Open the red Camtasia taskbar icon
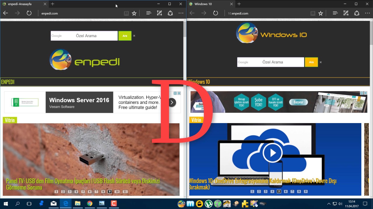Screen dimensions: 373x209 tap(114, 204)
